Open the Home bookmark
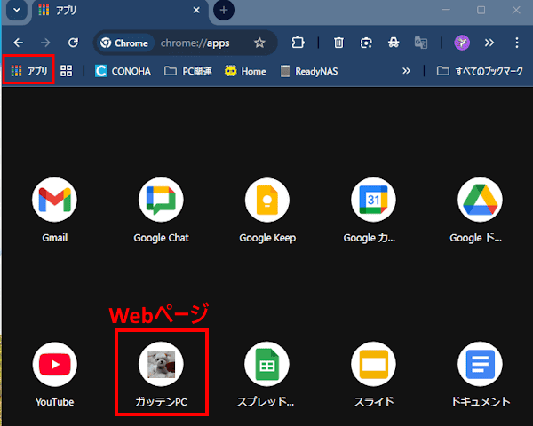The image size is (533, 426). coord(245,71)
